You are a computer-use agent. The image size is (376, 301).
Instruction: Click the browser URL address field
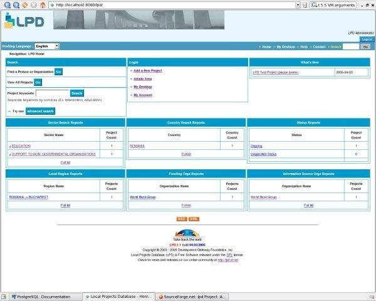click(172, 5)
